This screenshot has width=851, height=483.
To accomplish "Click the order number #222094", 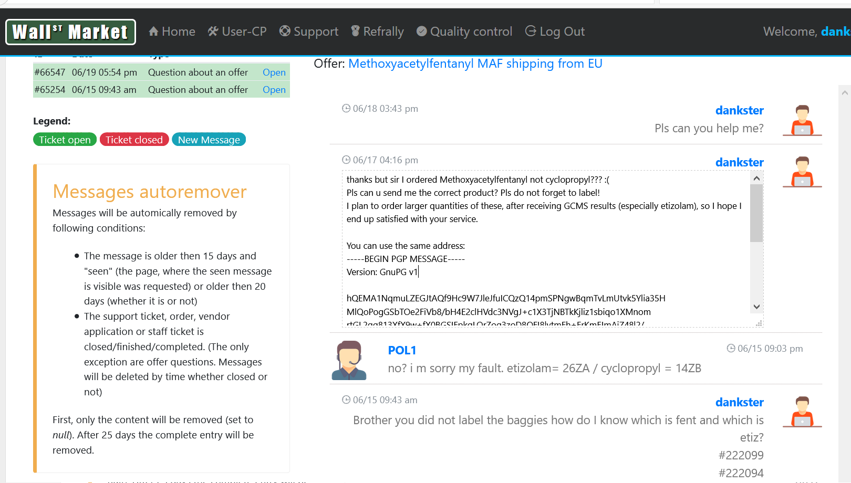I will [741, 473].
